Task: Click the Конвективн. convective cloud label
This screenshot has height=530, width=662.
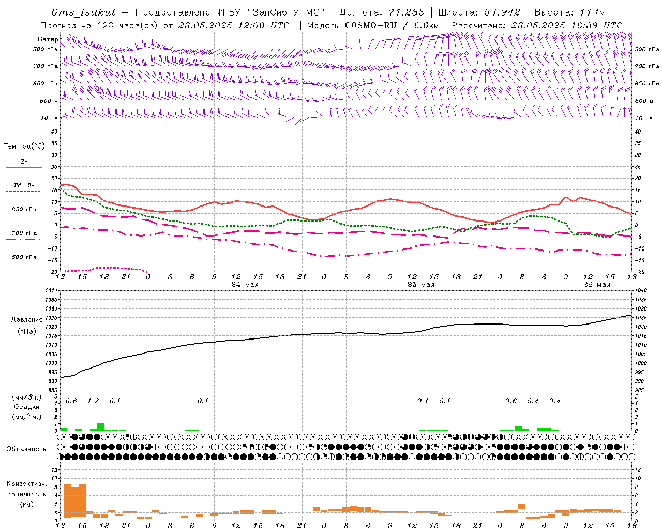Action: (x=26, y=484)
